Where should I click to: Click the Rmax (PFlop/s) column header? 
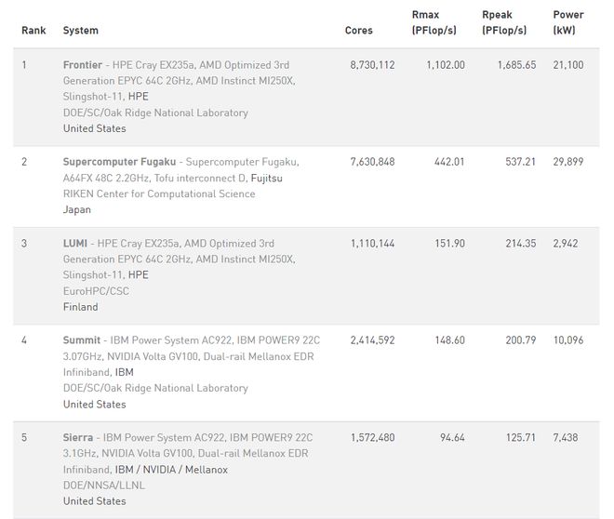pyautogui.click(x=434, y=22)
